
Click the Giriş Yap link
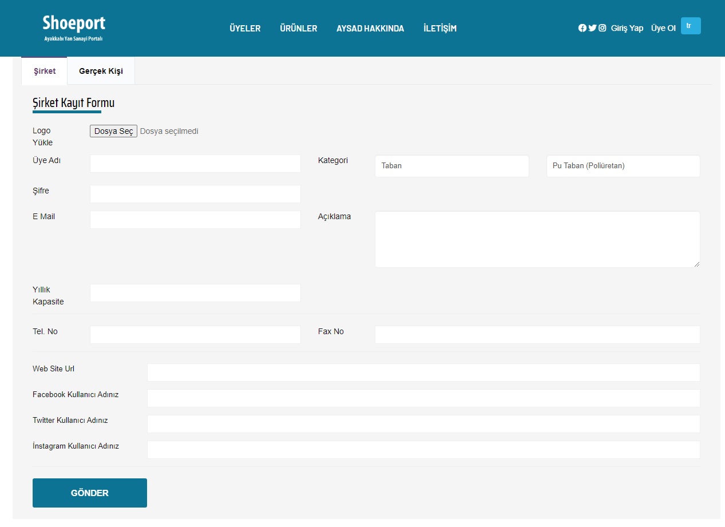pos(627,28)
